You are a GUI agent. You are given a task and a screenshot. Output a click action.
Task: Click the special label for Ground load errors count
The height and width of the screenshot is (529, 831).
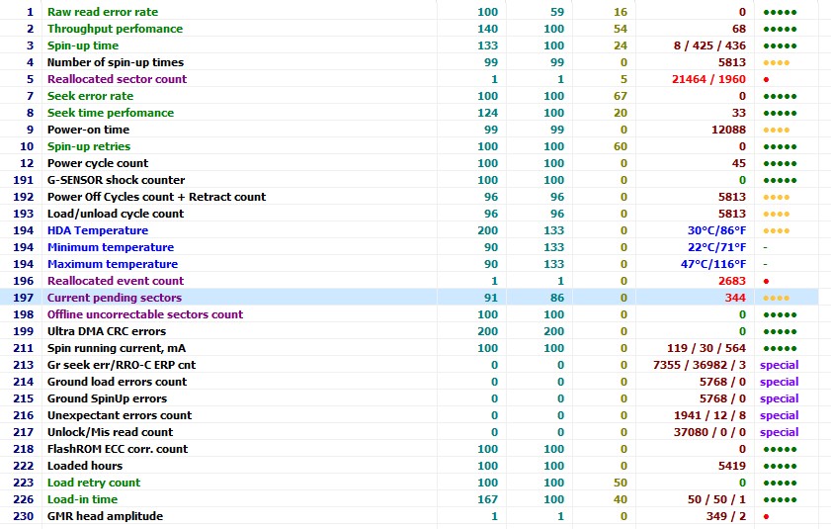(779, 382)
